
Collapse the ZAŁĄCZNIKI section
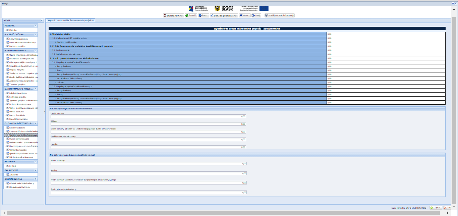coord(36,170)
